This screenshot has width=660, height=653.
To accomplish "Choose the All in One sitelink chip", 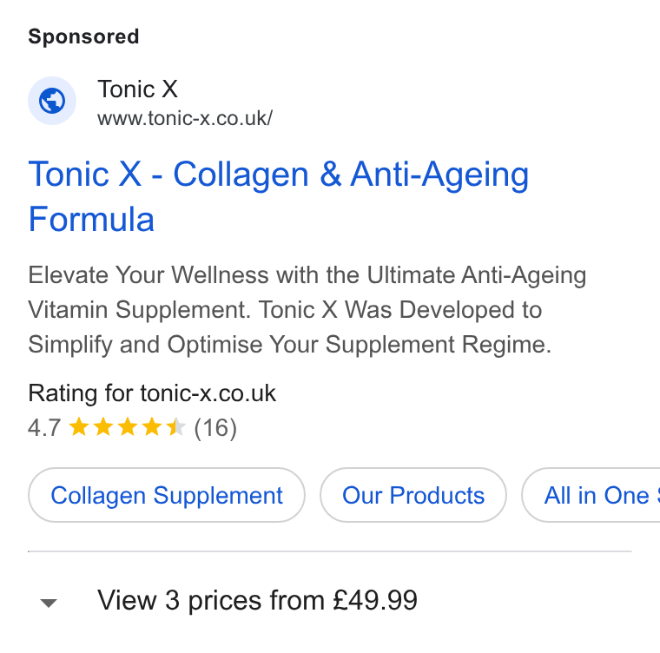I will [591, 495].
